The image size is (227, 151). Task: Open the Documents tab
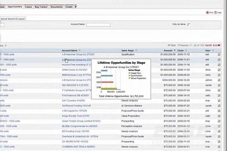(56, 7)
